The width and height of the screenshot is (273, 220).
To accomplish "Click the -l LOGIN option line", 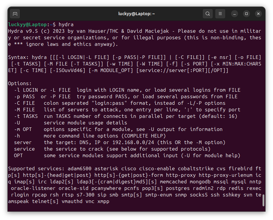I will pyautogui.click(x=26, y=90).
